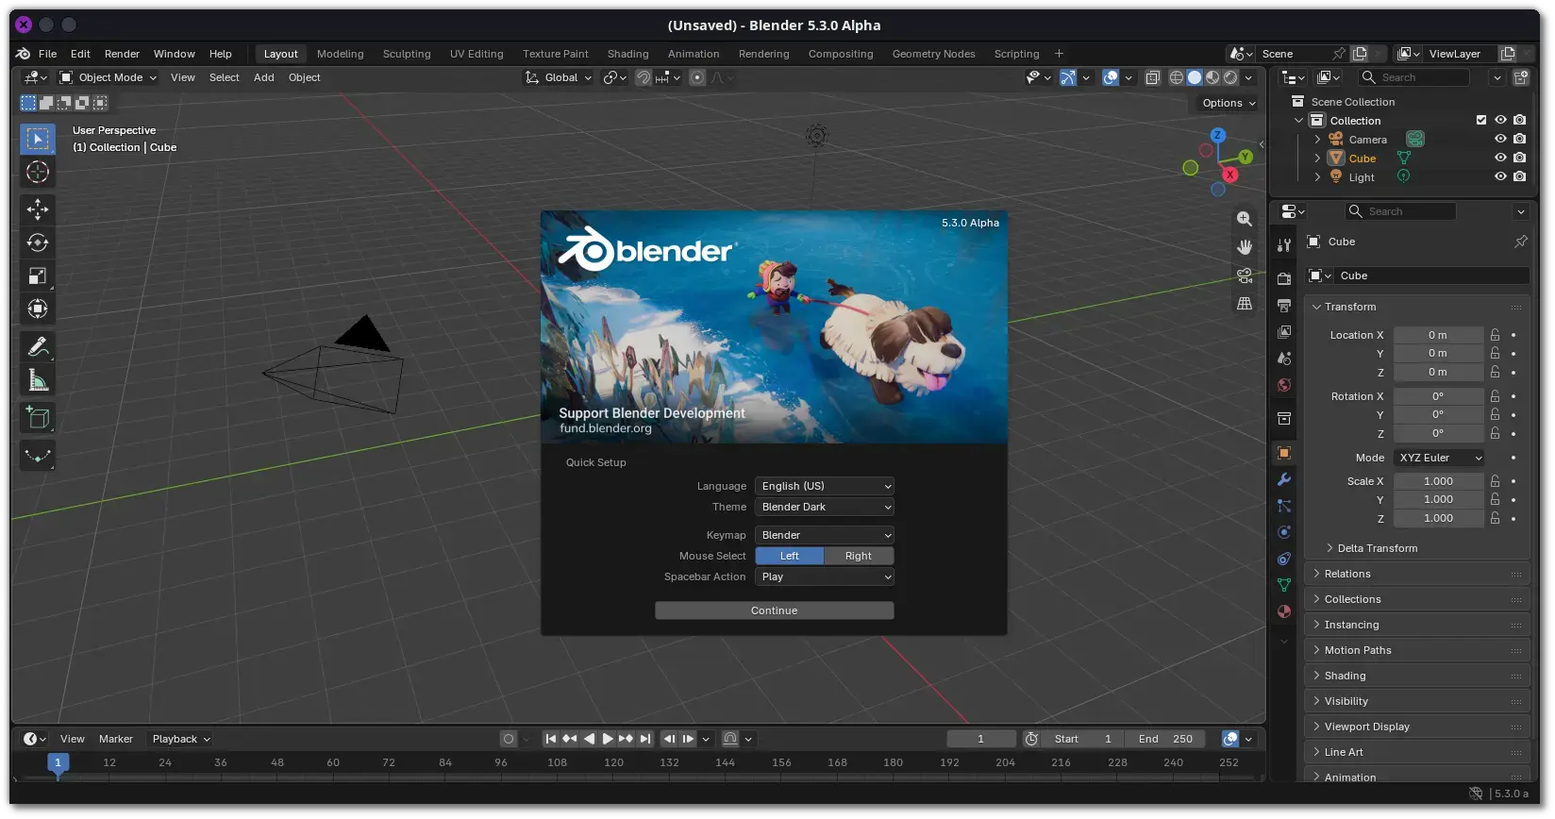Click the Location X value field
The width and height of the screenshot is (1555, 819).
click(x=1438, y=335)
